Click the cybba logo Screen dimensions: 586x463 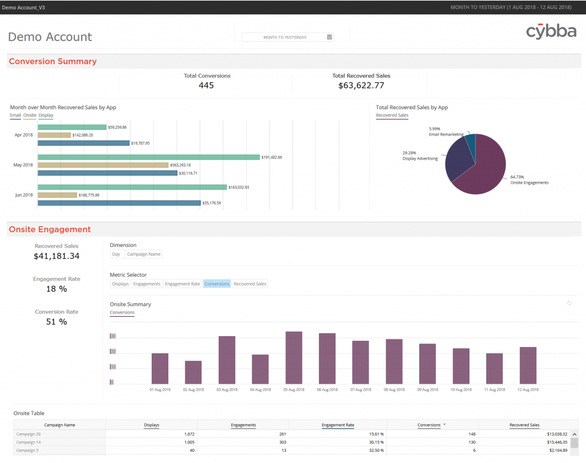551,31
